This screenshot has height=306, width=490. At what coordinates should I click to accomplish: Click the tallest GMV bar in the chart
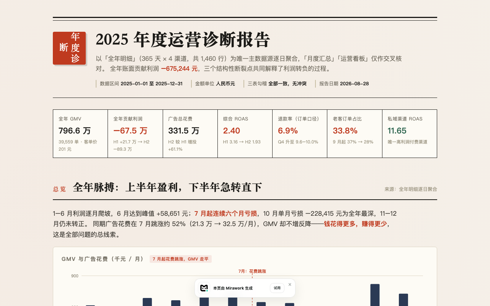click(375, 295)
